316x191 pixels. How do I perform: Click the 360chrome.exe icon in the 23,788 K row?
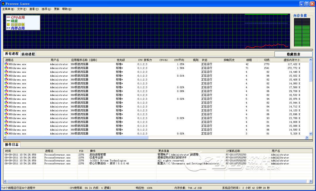[x=6, y=118]
